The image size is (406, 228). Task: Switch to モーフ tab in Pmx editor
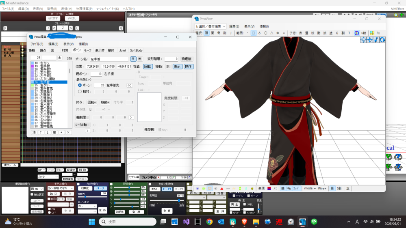pos(88,50)
